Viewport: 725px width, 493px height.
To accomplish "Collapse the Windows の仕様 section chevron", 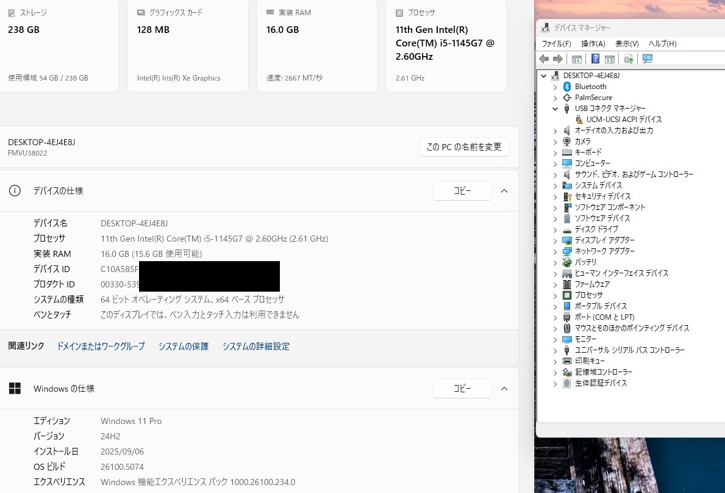I will pyautogui.click(x=504, y=389).
